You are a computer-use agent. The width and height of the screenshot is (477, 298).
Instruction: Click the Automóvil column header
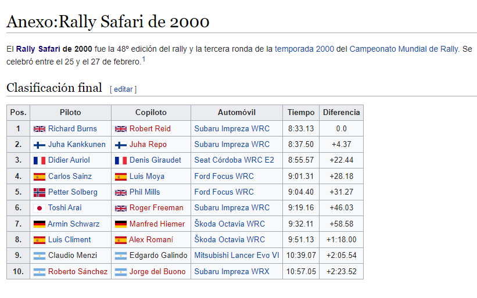(x=236, y=113)
